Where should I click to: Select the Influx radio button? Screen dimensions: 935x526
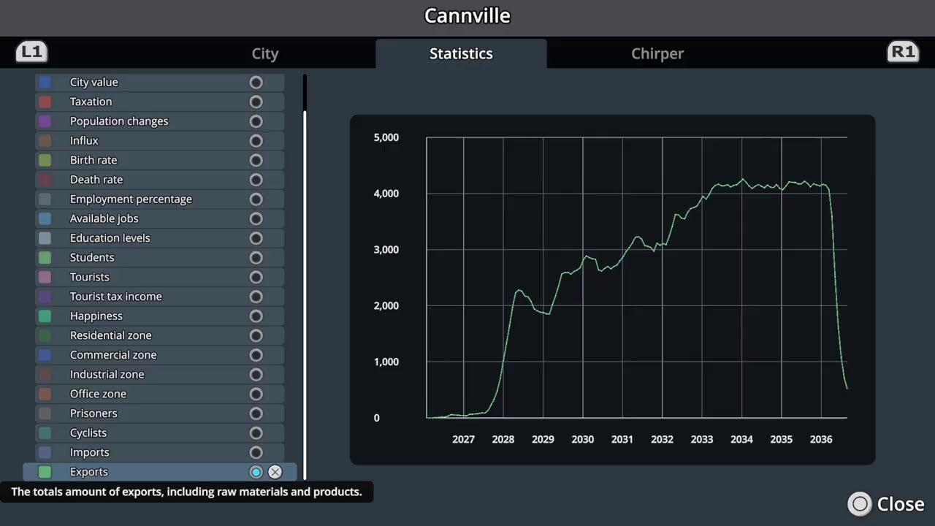(256, 141)
